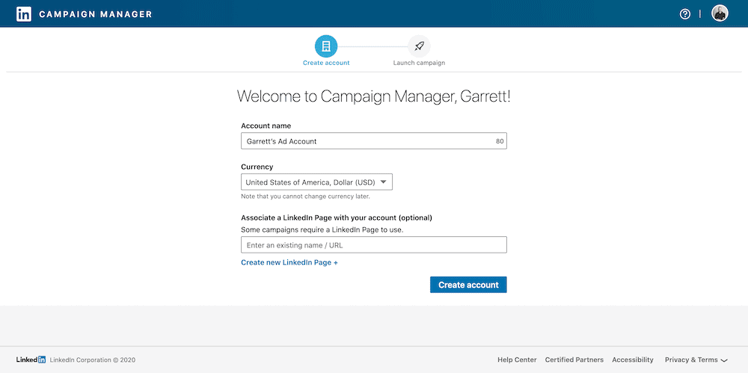Image resolution: width=748 pixels, height=373 pixels.
Task: Click the Create account button
Action: point(468,285)
